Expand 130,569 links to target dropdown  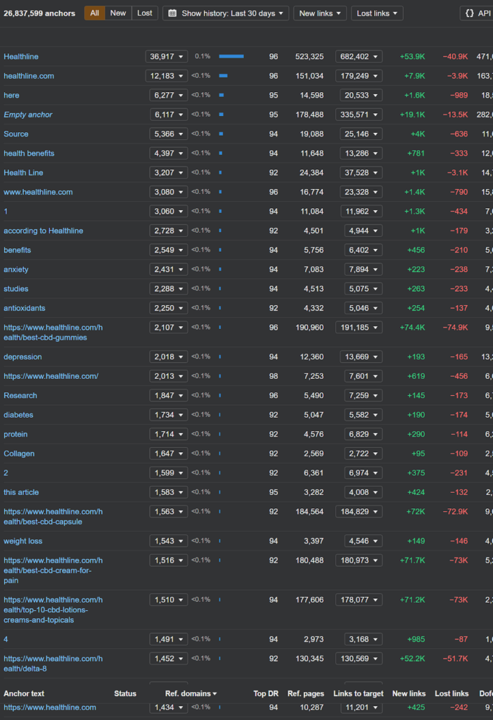pos(359,658)
